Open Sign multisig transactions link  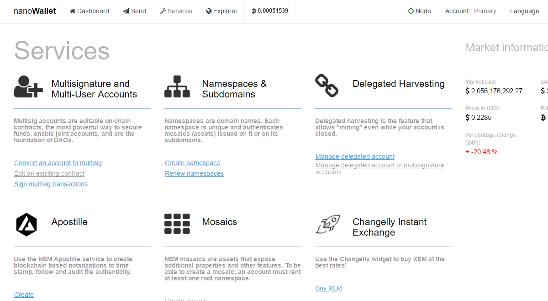coord(51,184)
